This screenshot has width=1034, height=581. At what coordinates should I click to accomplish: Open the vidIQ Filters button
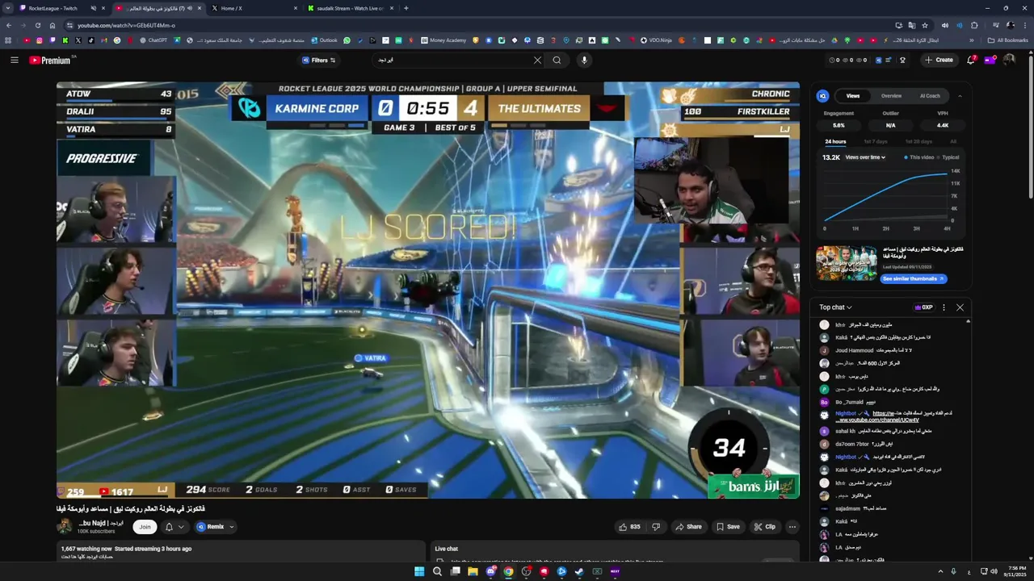tap(319, 60)
